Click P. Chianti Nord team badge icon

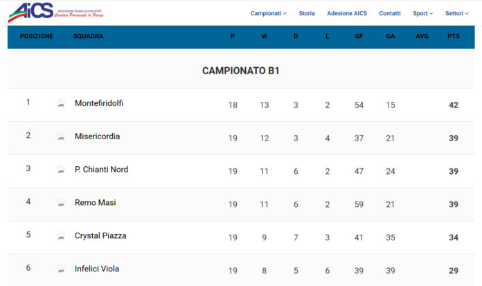pos(61,170)
